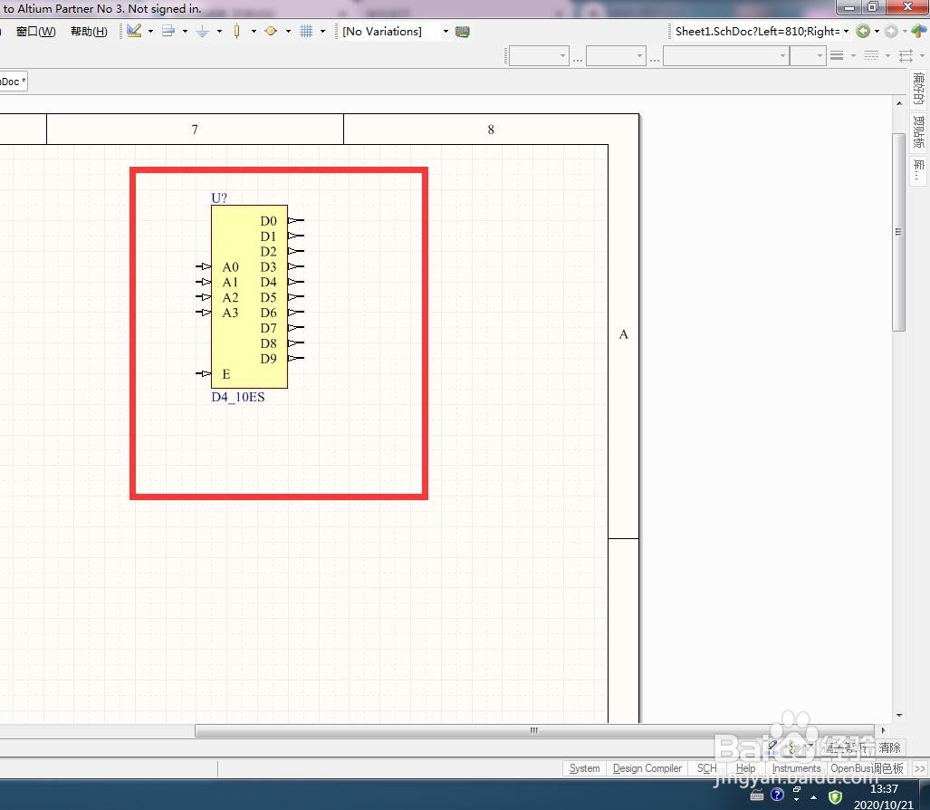Click the Design Compiler panel button
930x810 pixels.
coord(647,768)
